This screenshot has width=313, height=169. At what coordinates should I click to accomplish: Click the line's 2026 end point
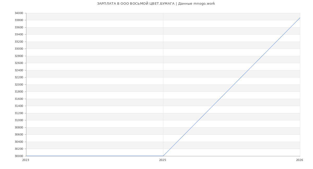(x=300, y=18)
